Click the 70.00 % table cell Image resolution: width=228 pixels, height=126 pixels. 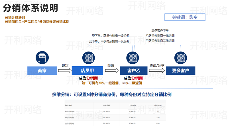pos(106,111)
